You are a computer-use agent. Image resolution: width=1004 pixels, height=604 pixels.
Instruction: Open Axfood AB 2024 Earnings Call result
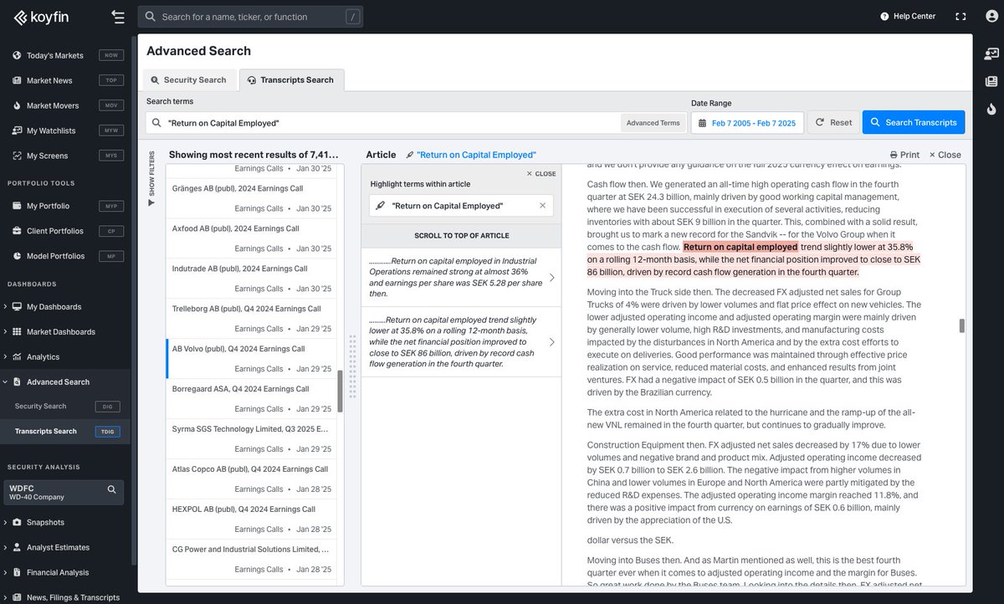tap(252, 238)
